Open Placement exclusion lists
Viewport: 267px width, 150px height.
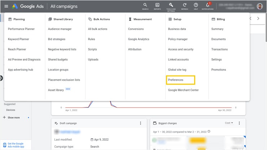(64, 80)
